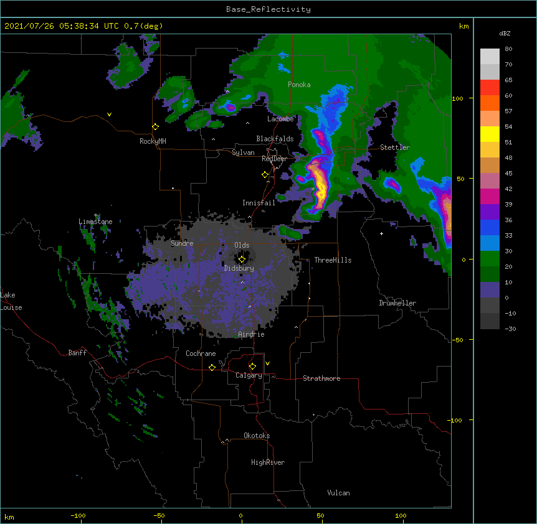The width and height of the screenshot is (537, 524).
Task: Click the Sylvan city label
Action: point(243,152)
